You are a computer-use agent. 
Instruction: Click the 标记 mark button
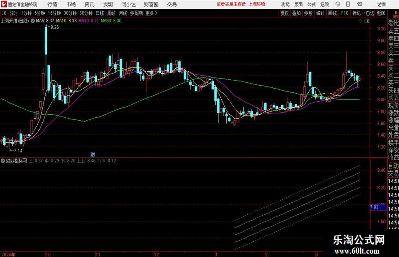click(356, 13)
